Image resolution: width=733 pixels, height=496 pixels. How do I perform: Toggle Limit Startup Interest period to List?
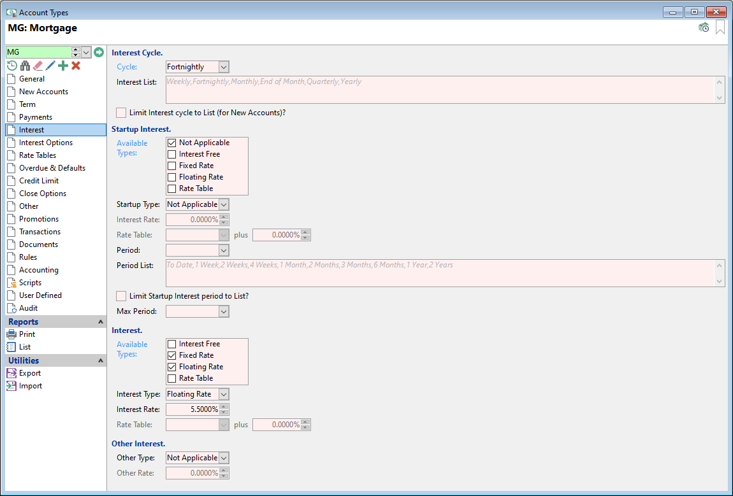tap(121, 296)
